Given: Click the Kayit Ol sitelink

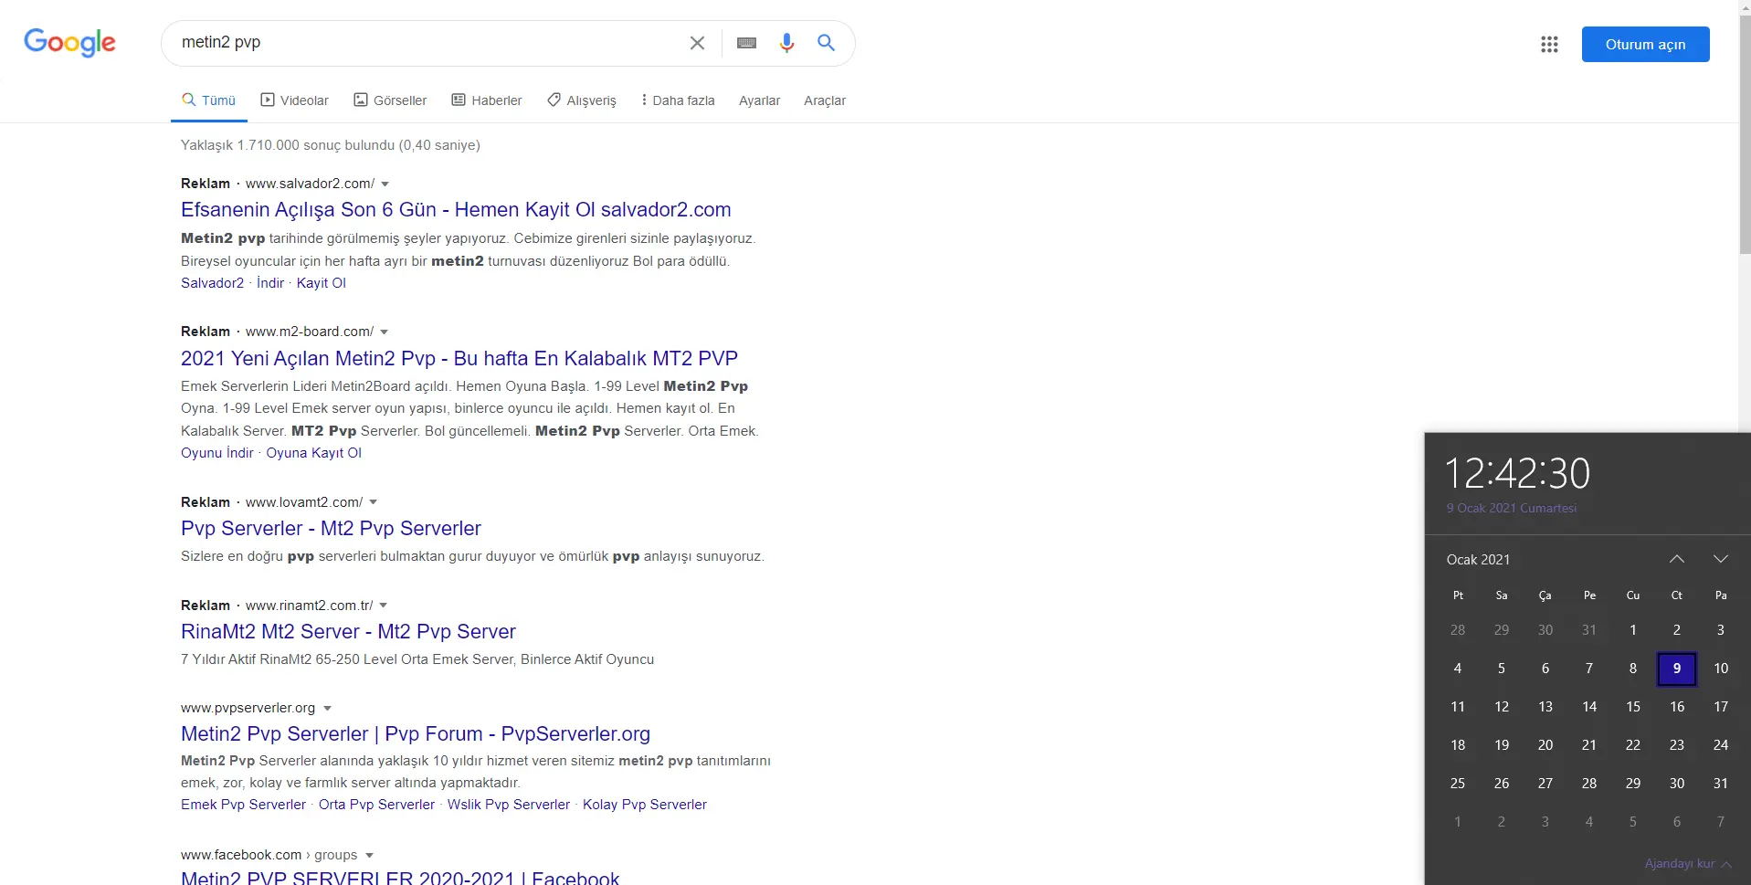Looking at the screenshot, I should pos(322,283).
